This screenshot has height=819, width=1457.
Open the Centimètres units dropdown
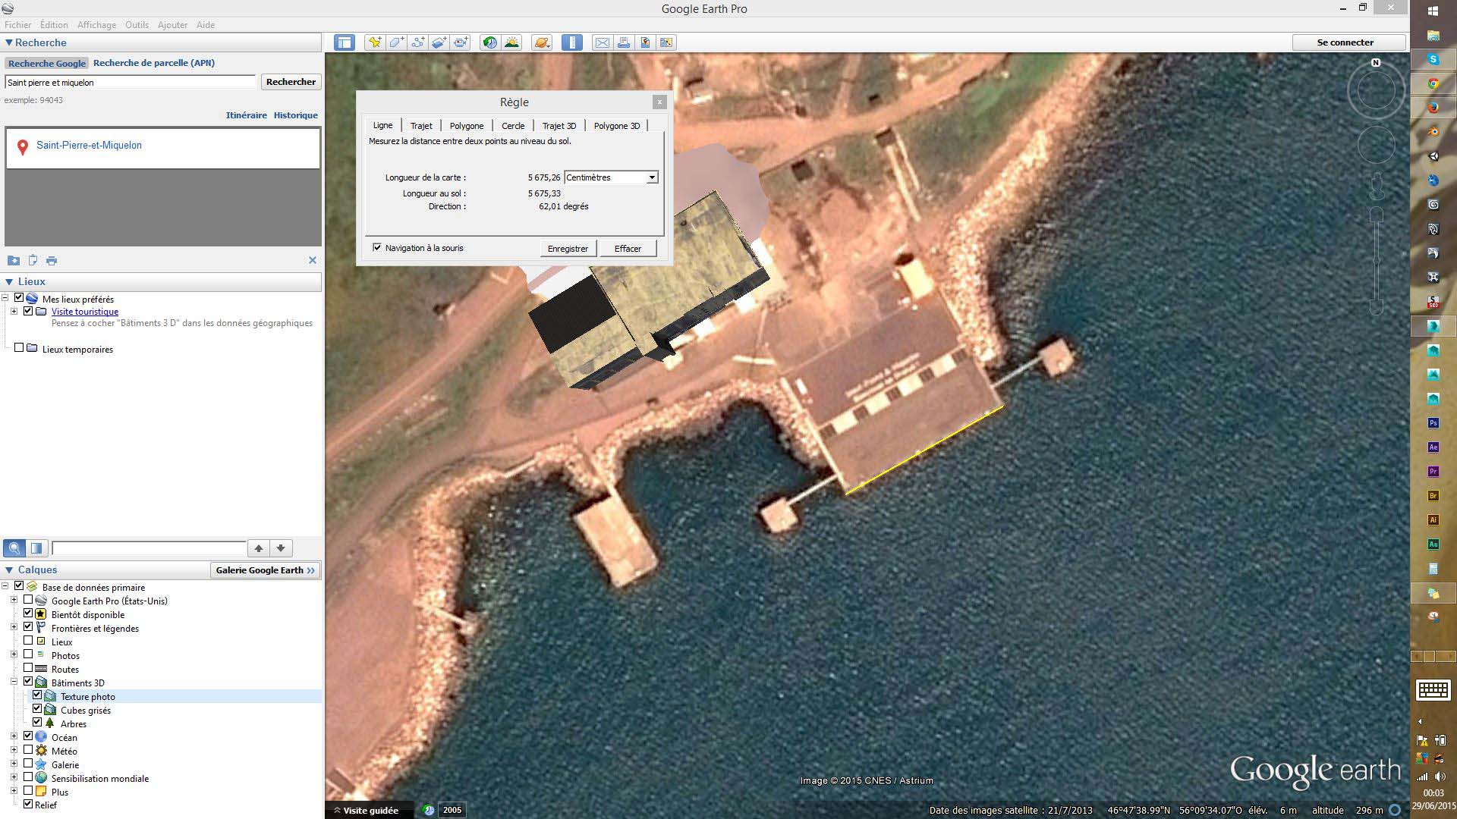[611, 177]
